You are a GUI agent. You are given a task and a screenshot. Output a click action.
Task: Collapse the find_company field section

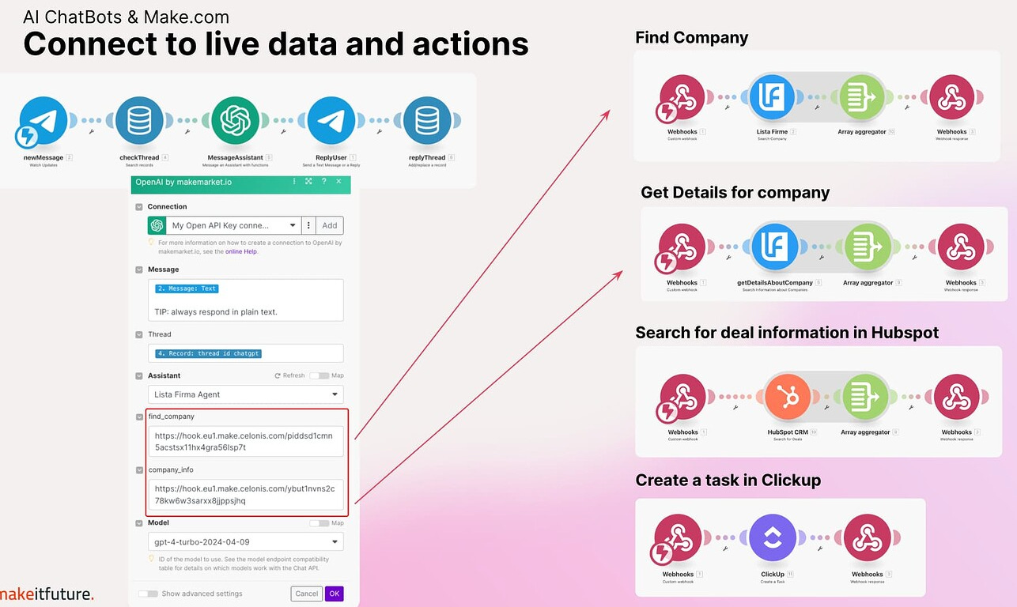point(139,417)
